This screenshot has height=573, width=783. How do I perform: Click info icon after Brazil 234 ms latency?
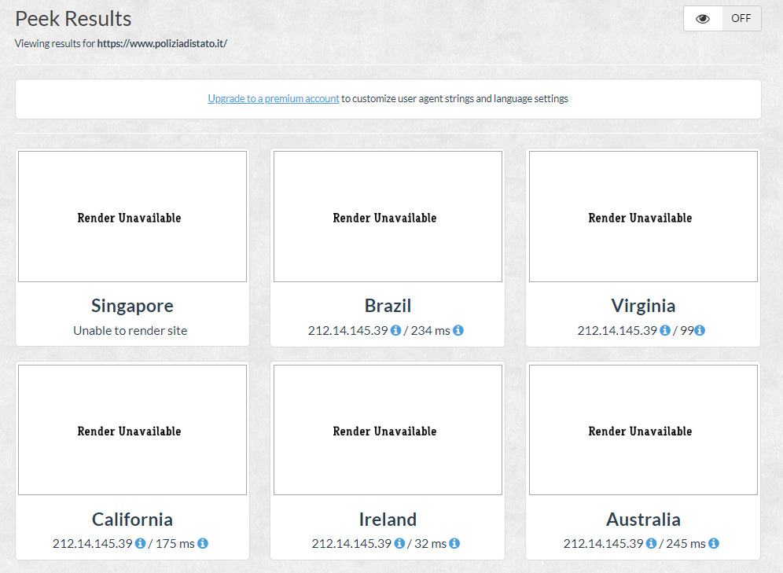click(x=458, y=331)
